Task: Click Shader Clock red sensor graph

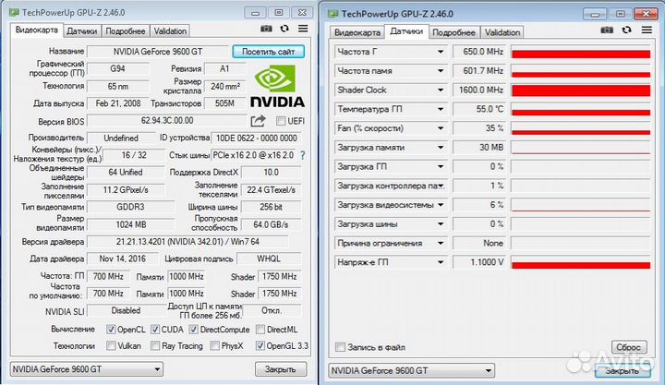Action: (580, 90)
